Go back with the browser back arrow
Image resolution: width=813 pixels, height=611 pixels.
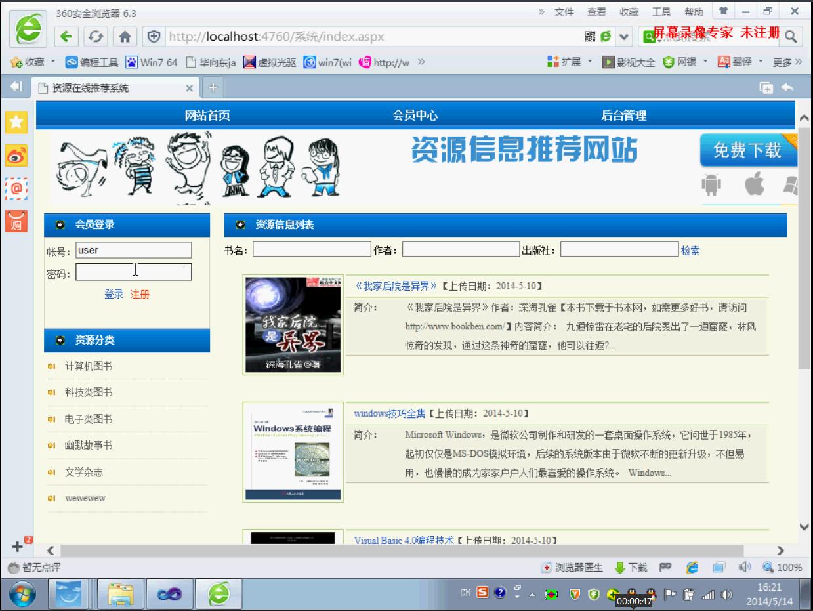pos(66,37)
